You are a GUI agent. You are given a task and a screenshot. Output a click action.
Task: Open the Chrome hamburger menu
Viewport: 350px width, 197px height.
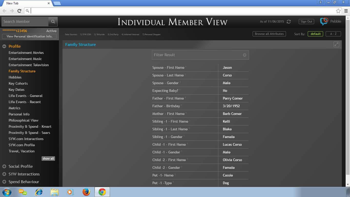click(x=346, y=11)
